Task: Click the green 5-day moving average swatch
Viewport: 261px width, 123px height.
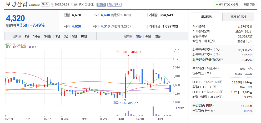Action: (7, 47)
